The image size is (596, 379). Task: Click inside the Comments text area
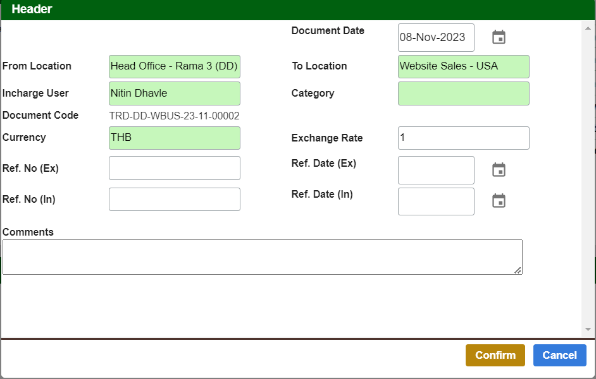tap(262, 257)
